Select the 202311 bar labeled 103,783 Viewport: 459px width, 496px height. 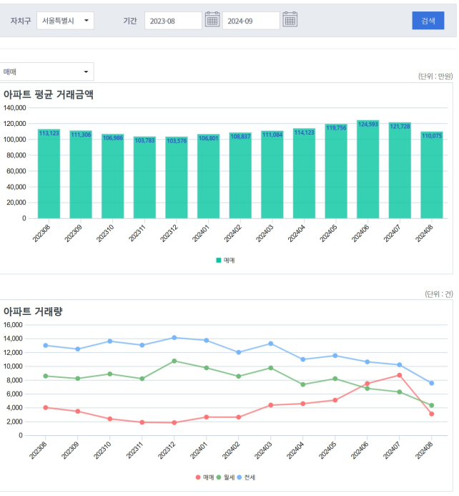tap(144, 178)
